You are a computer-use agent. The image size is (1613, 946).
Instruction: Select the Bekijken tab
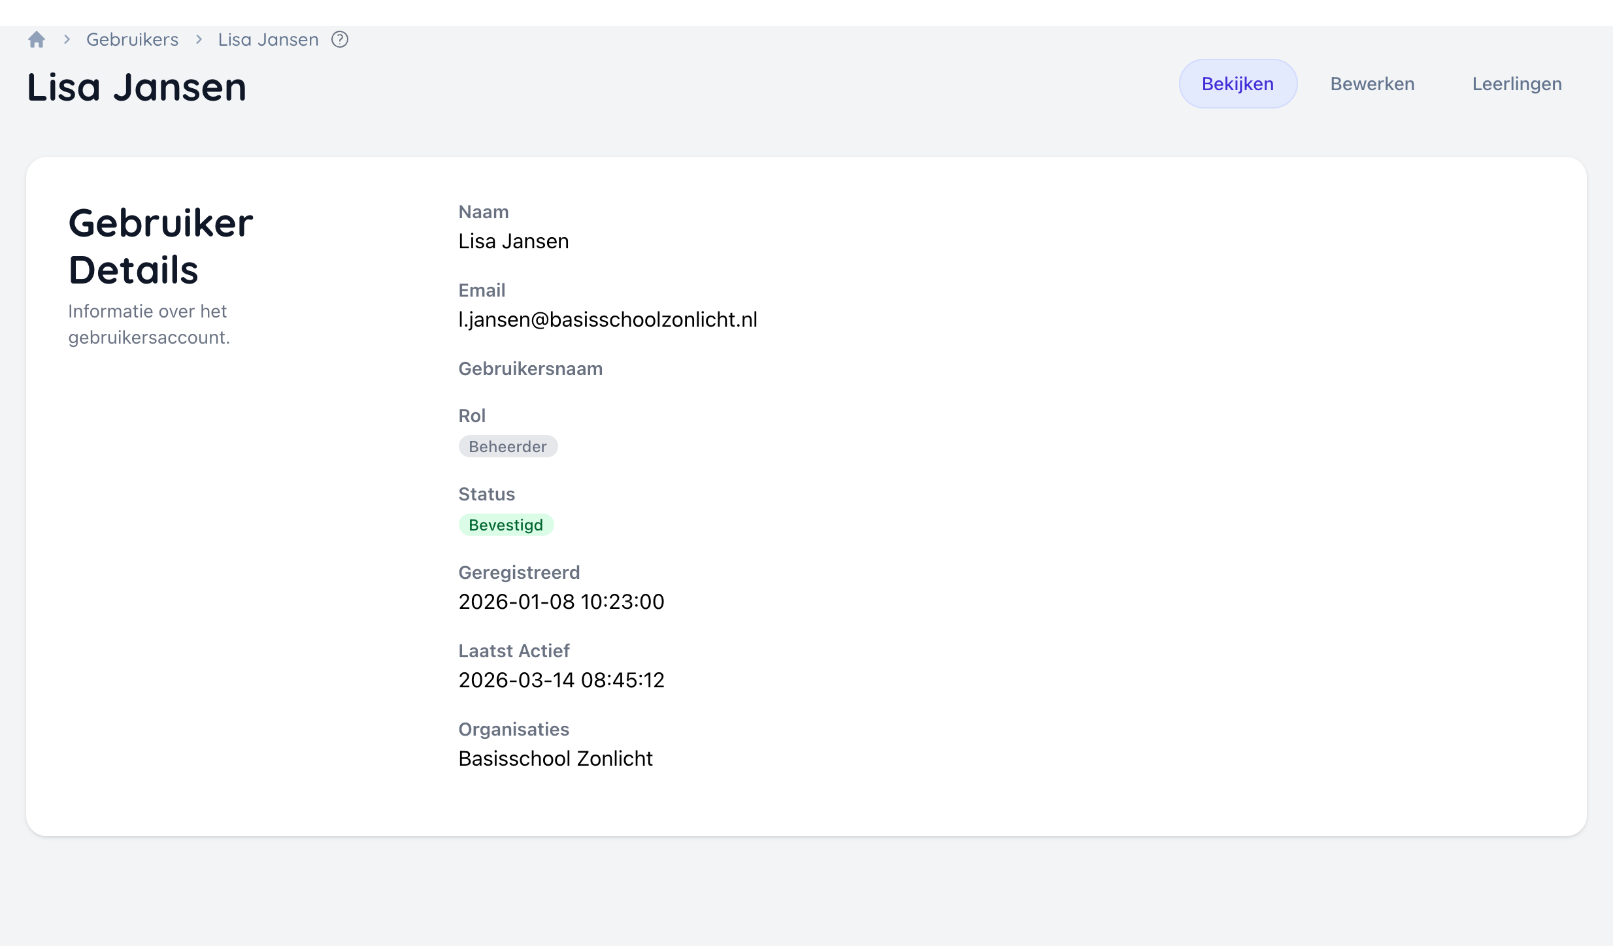pos(1237,83)
